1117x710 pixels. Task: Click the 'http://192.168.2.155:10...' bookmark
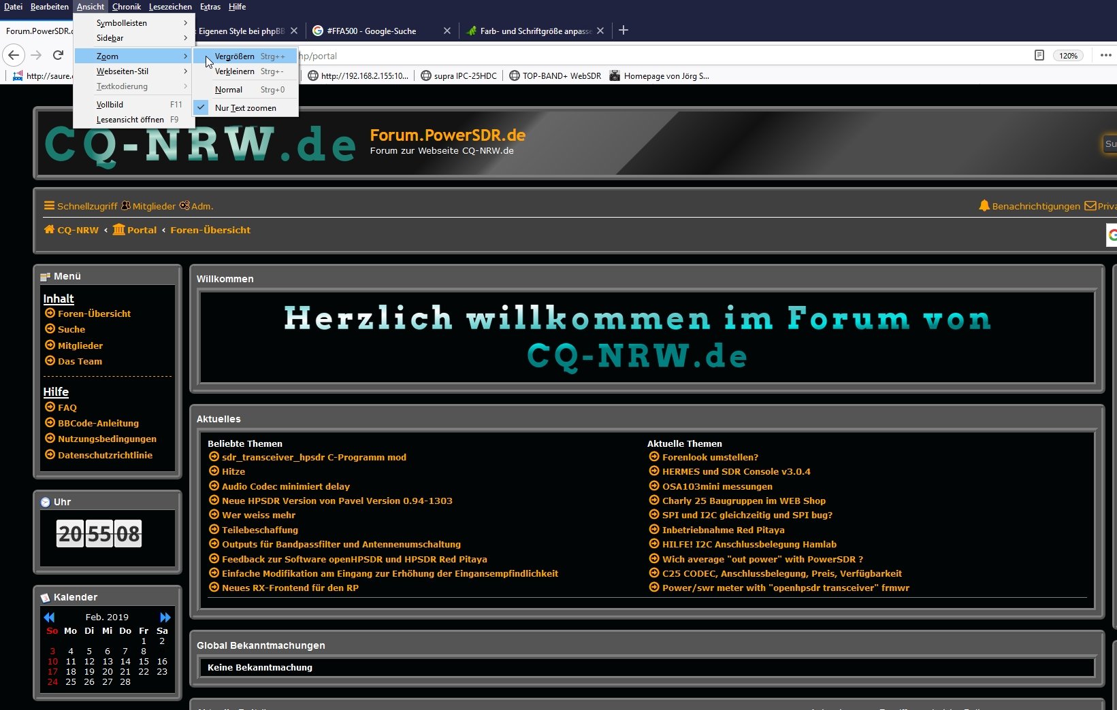pos(358,75)
